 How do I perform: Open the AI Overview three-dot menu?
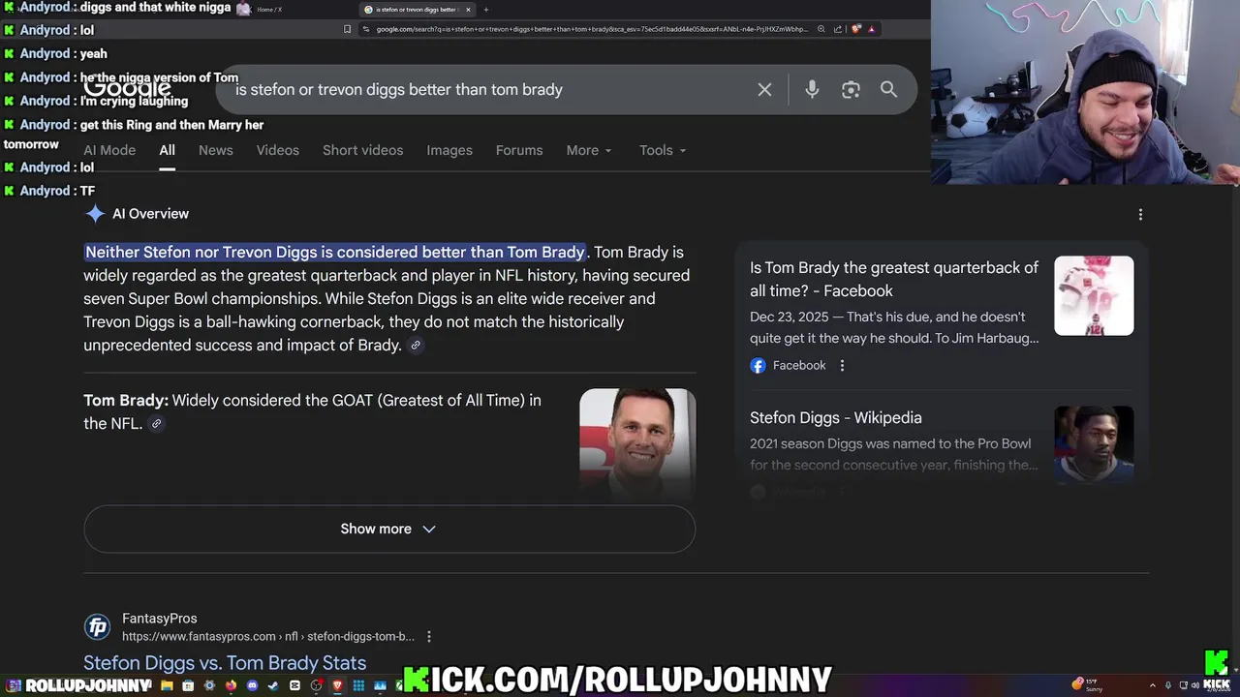coord(1140,214)
